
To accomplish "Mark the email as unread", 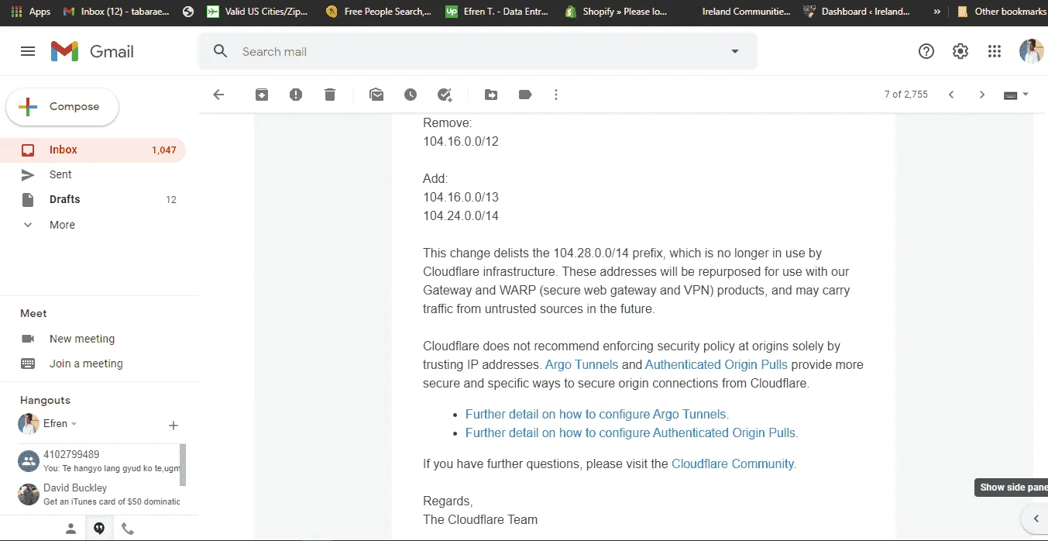I will [x=376, y=95].
